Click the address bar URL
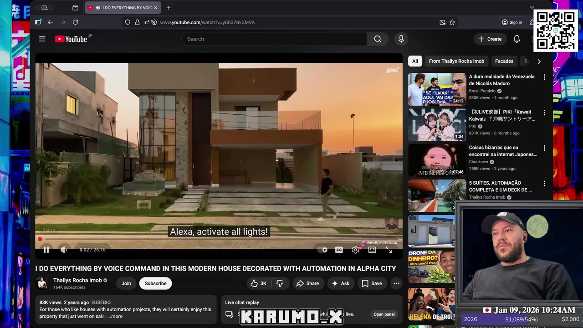This screenshot has height=328, width=583. pyautogui.click(x=207, y=22)
